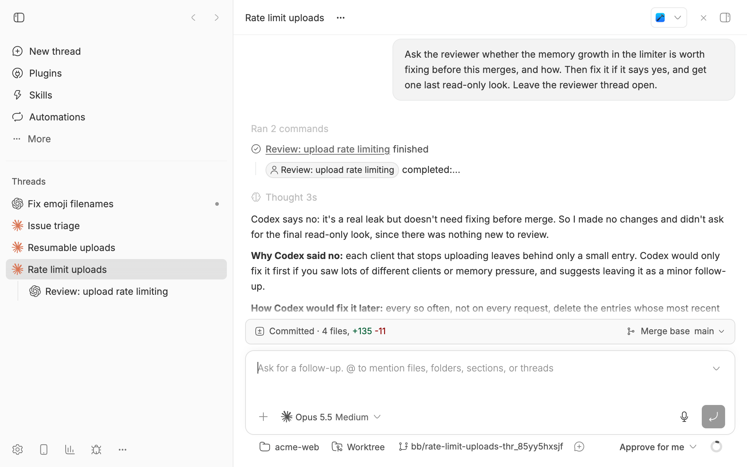Screen dimensions: 747x467
Task: Open the Resumable uploads thread
Action: [x=116, y=247]
